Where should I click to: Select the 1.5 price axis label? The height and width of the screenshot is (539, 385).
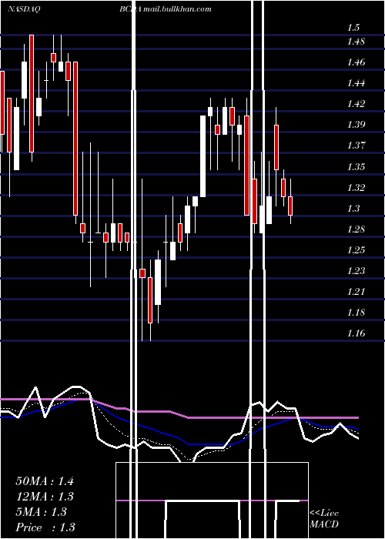[x=353, y=28]
